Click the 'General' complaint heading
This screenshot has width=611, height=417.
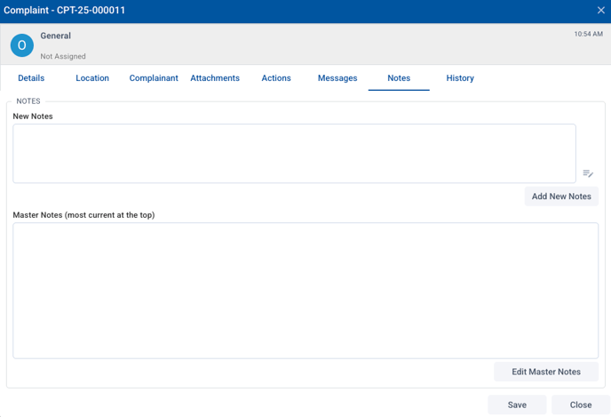click(x=56, y=36)
